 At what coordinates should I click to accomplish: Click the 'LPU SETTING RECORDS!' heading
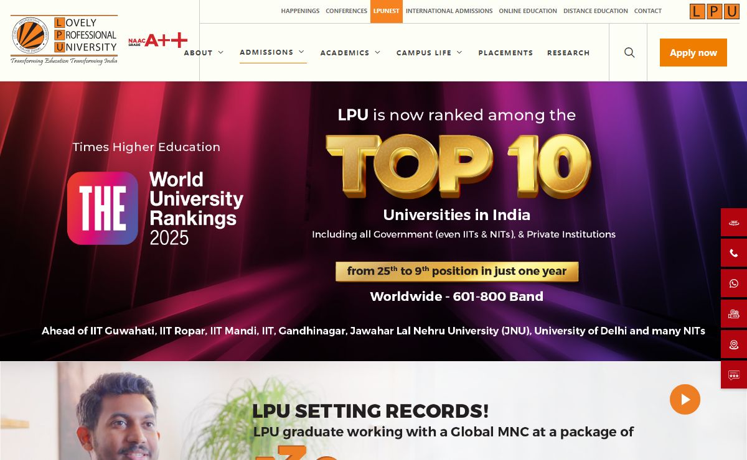[370, 412]
